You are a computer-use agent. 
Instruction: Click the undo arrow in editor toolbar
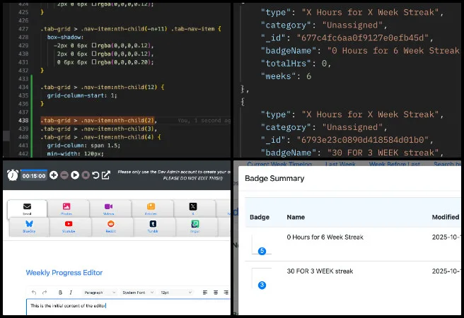click(33, 292)
